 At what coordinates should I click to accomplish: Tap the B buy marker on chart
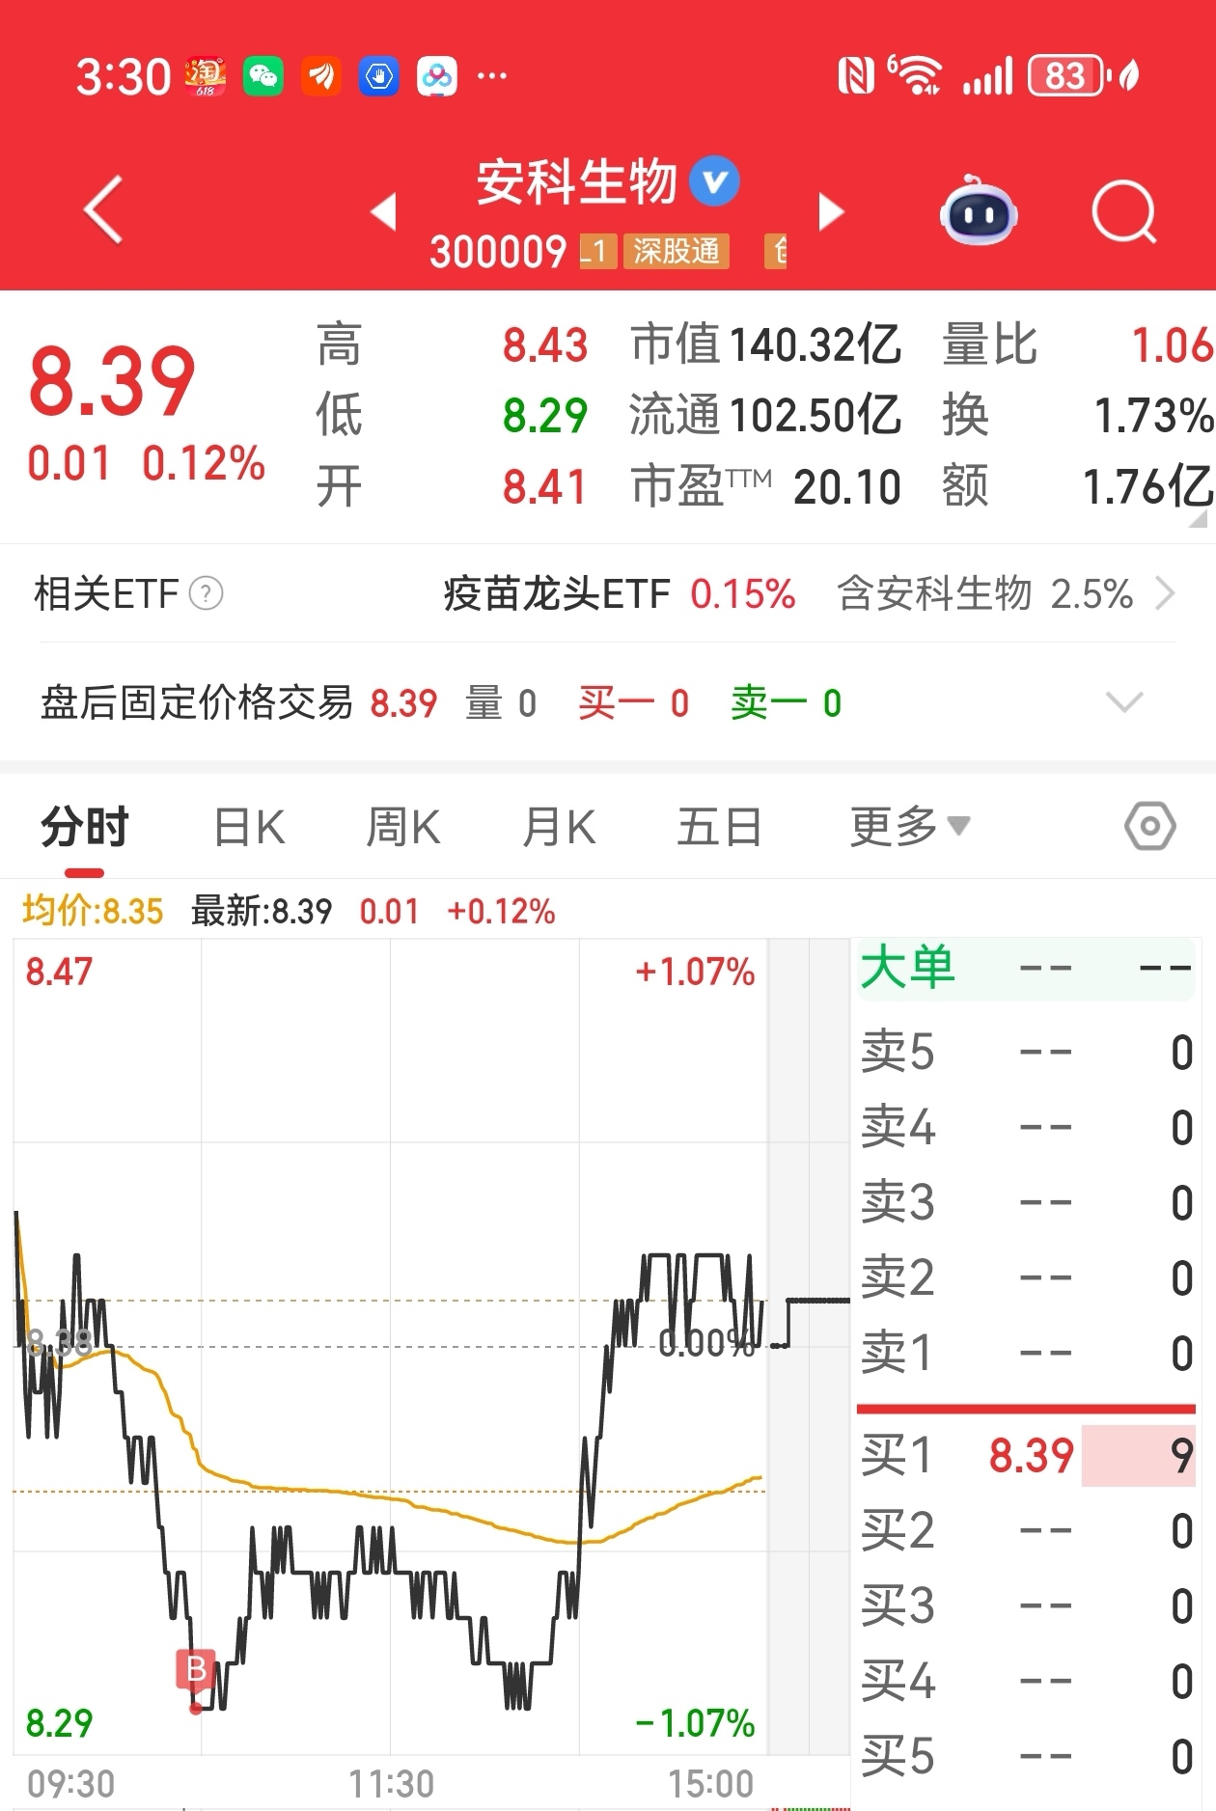pos(196,1669)
